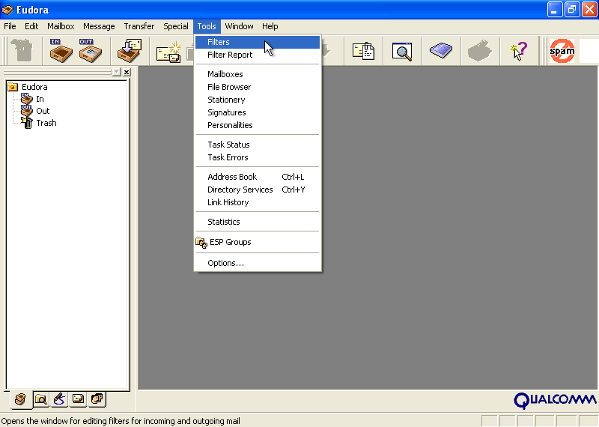Image resolution: width=599 pixels, height=427 pixels.
Task: Click the Qualcomm logo
Action: pyautogui.click(x=555, y=401)
